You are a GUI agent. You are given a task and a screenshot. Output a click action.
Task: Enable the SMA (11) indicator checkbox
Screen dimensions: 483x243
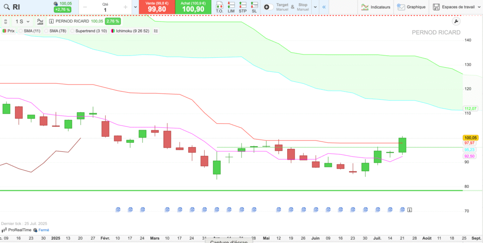point(21,31)
